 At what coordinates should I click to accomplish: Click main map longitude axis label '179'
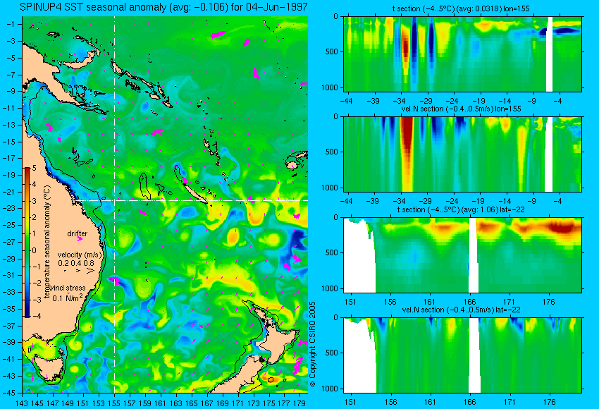tap(299, 403)
